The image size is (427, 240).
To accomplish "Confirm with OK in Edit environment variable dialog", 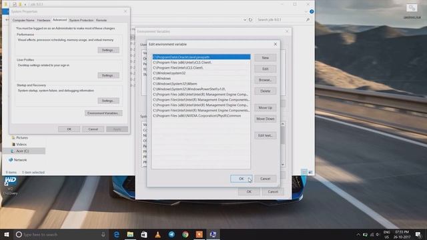I will [x=242, y=179].
